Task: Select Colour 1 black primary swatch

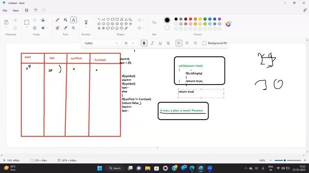Action: click(167, 20)
